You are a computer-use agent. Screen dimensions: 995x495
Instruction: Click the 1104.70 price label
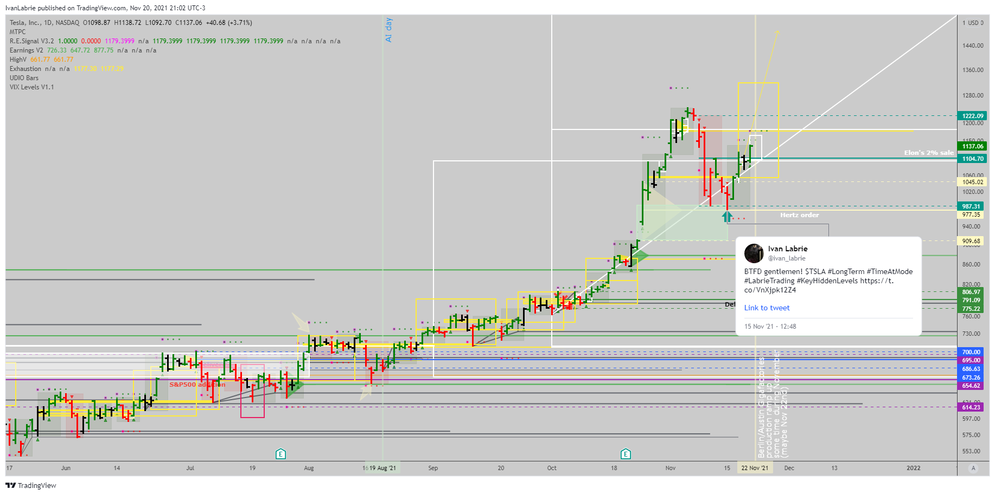point(973,159)
